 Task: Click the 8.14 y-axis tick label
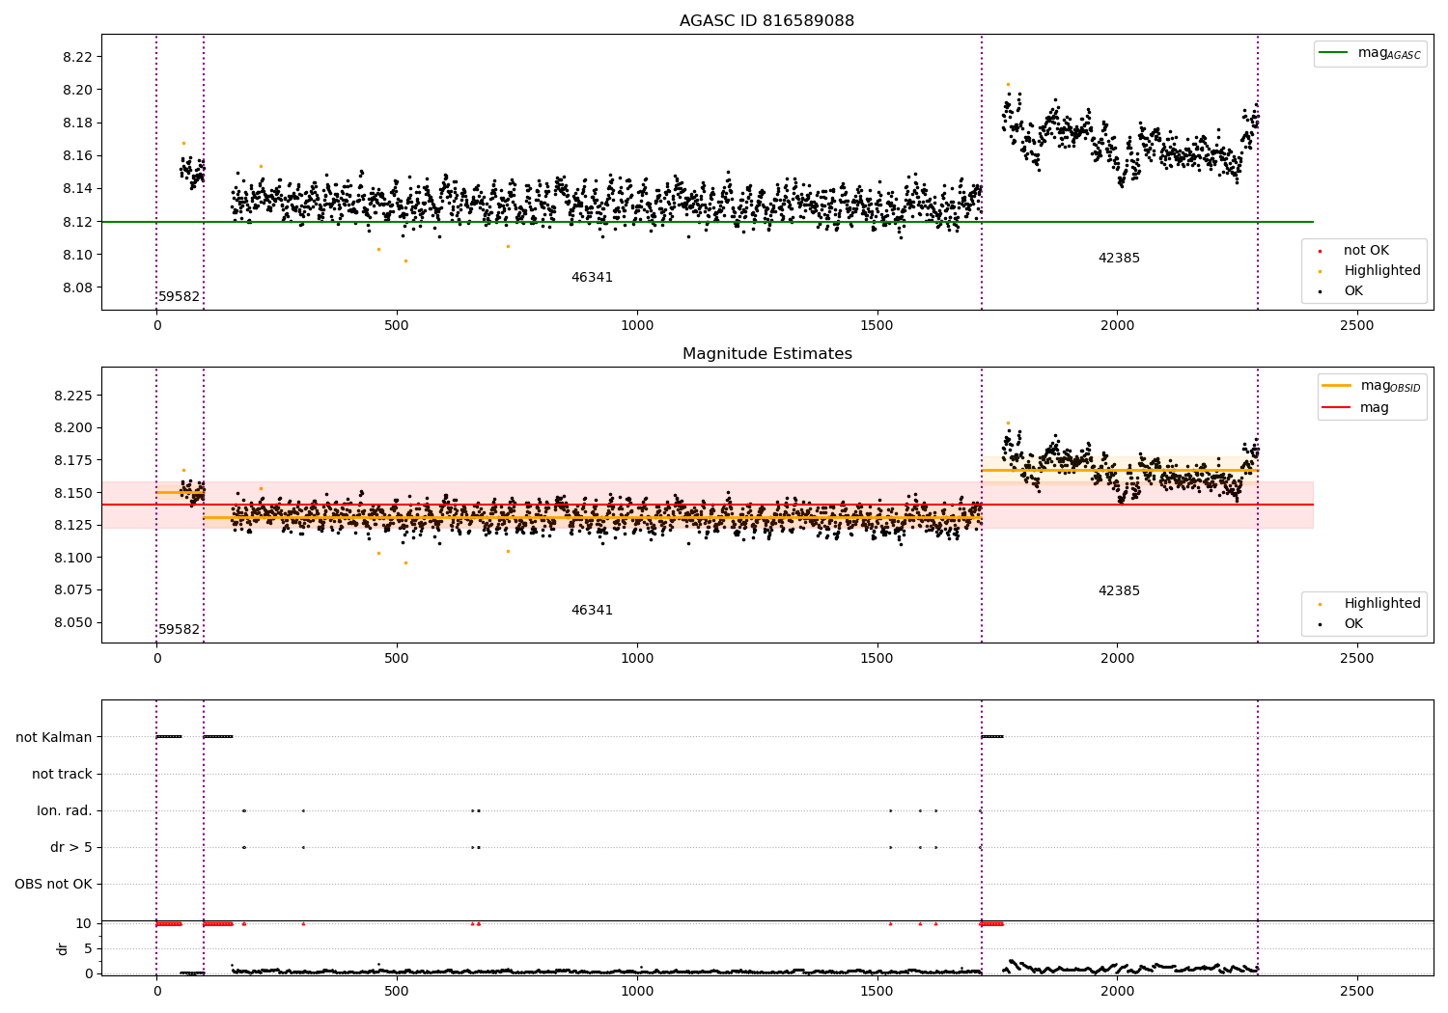click(x=77, y=189)
